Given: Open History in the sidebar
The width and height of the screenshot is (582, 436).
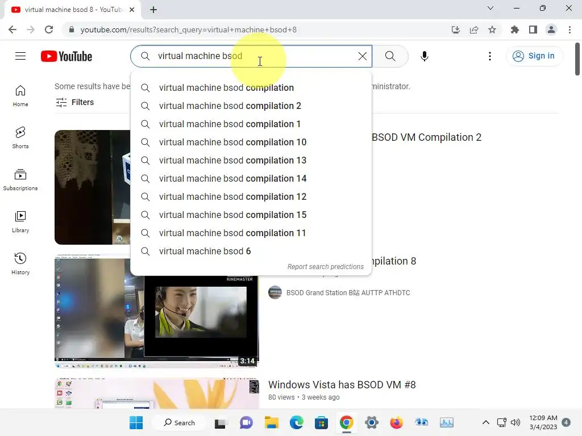Looking at the screenshot, I should tap(20, 263).
